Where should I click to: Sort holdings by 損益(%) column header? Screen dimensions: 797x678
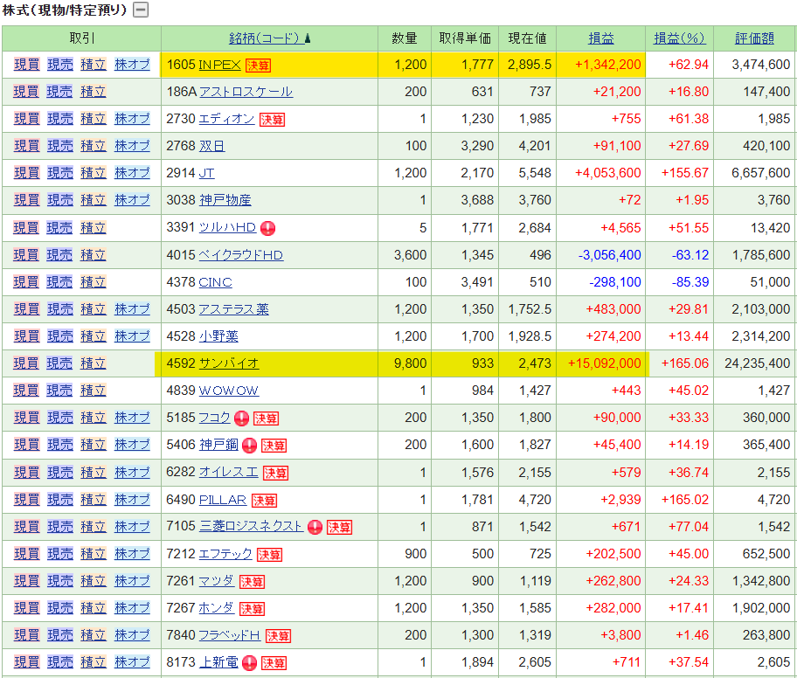click(x=679, y=38)
